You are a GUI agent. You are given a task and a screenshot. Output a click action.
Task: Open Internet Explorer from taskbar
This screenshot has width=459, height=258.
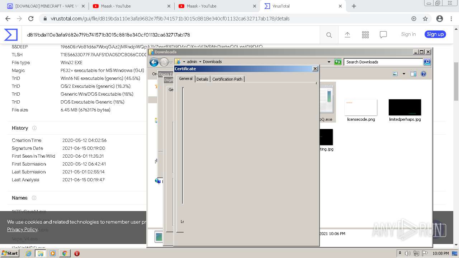[28, 253]
